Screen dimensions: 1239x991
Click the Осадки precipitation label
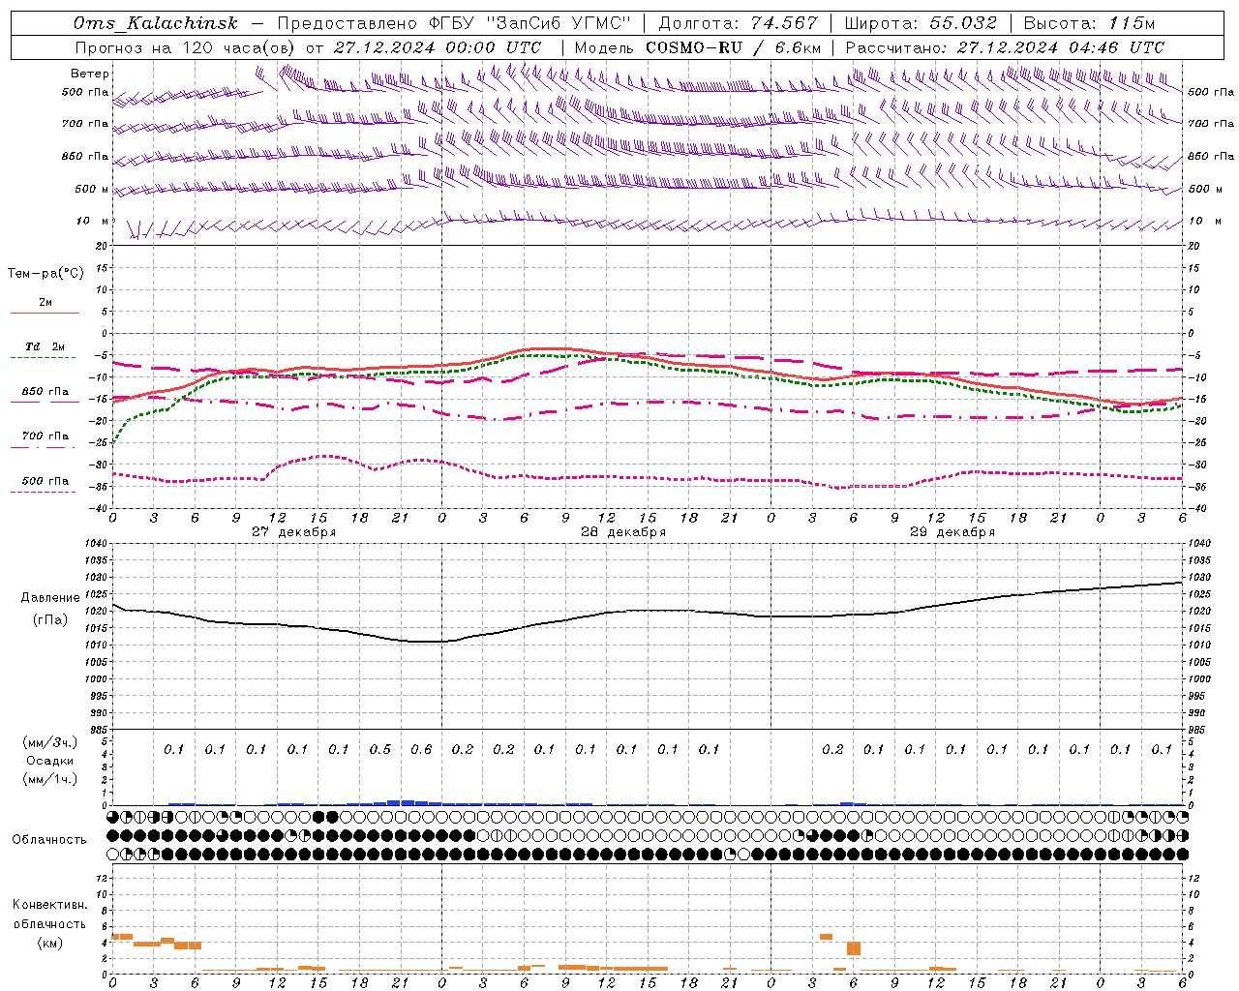[x=49, y=761]
